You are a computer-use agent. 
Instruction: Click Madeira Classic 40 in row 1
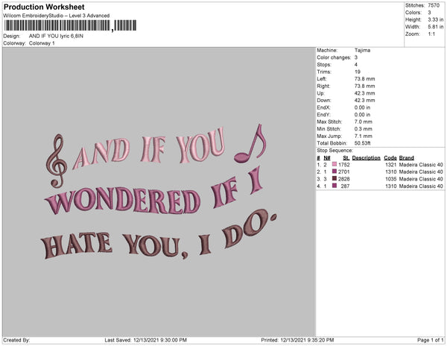tap(421, 165)
